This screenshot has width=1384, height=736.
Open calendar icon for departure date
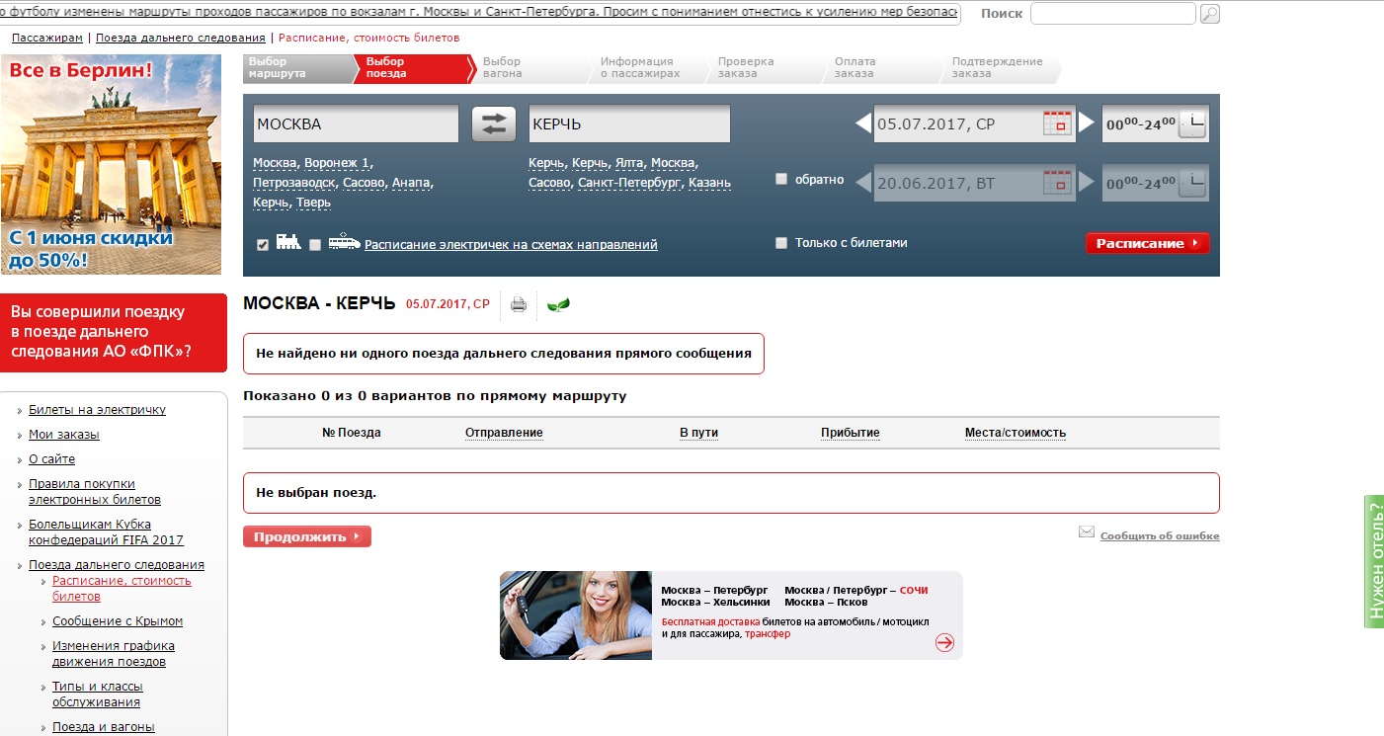pyautogui.click(x=1057, y=123)
